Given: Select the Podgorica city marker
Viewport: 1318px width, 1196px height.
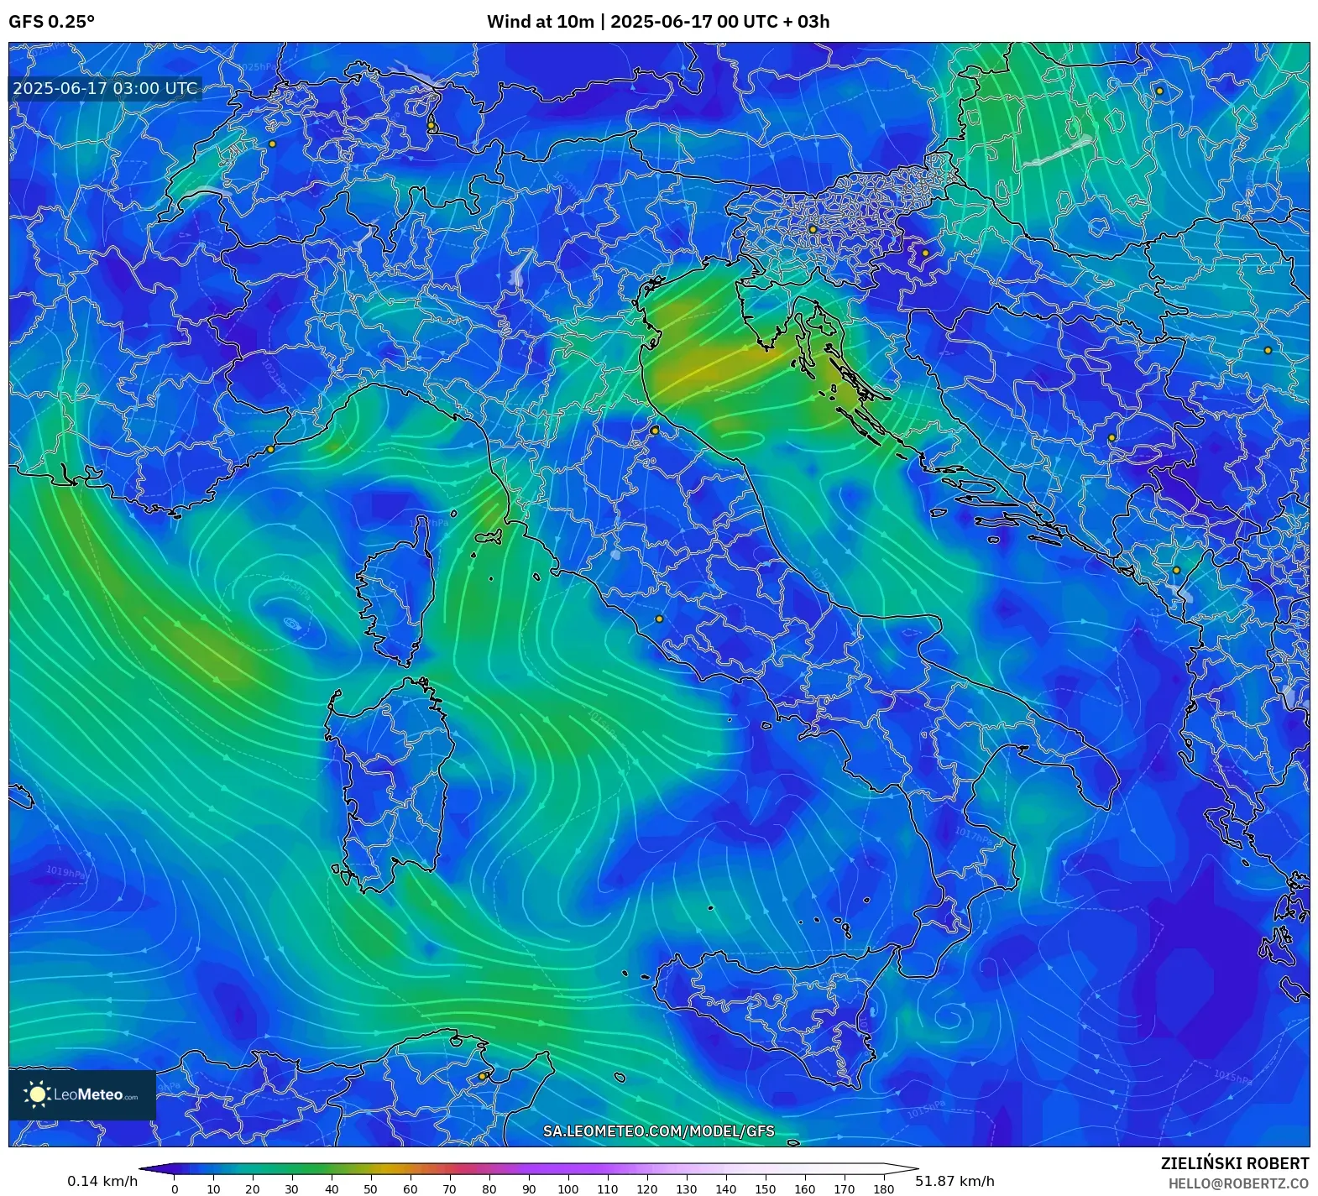Looking at the screenshot, I should click(x=1176, y=571).
